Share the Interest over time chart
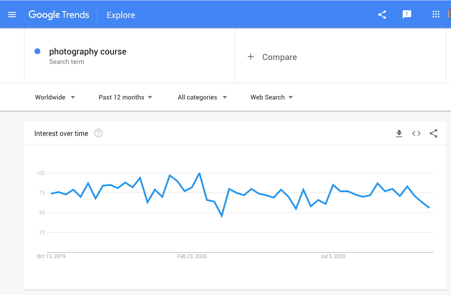 (433, 133)
